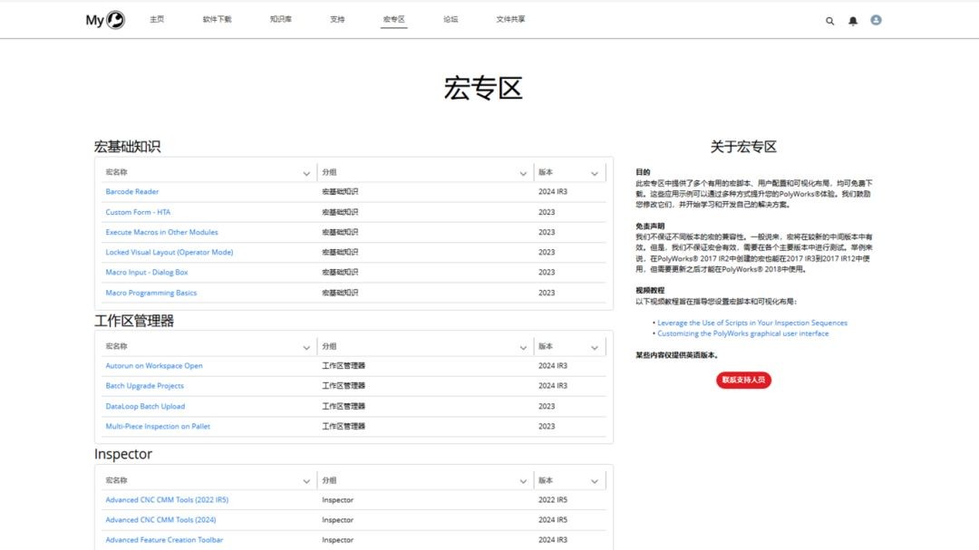The image size is (979, 550).
Task: Open the Macro Programming Basics link
Action: click(x=151, y=293)
